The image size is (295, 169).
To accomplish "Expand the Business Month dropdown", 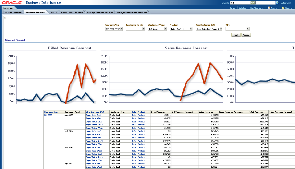I will click(143, 29).
